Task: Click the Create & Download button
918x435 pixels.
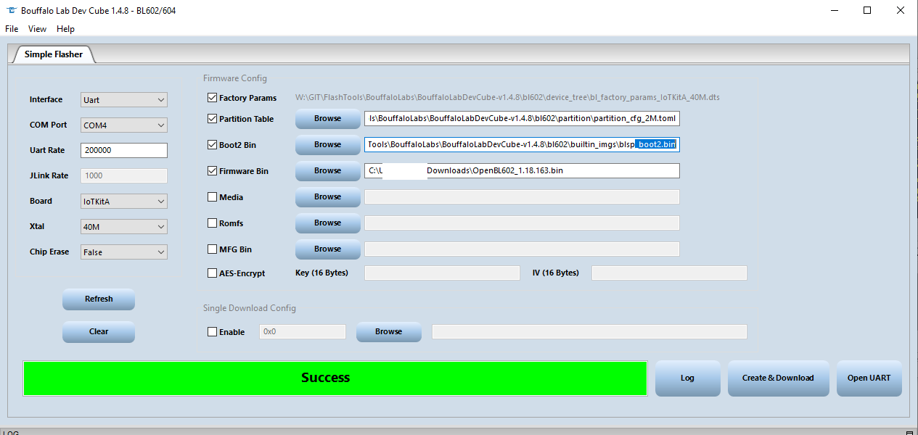Action: tap(778, 378)
